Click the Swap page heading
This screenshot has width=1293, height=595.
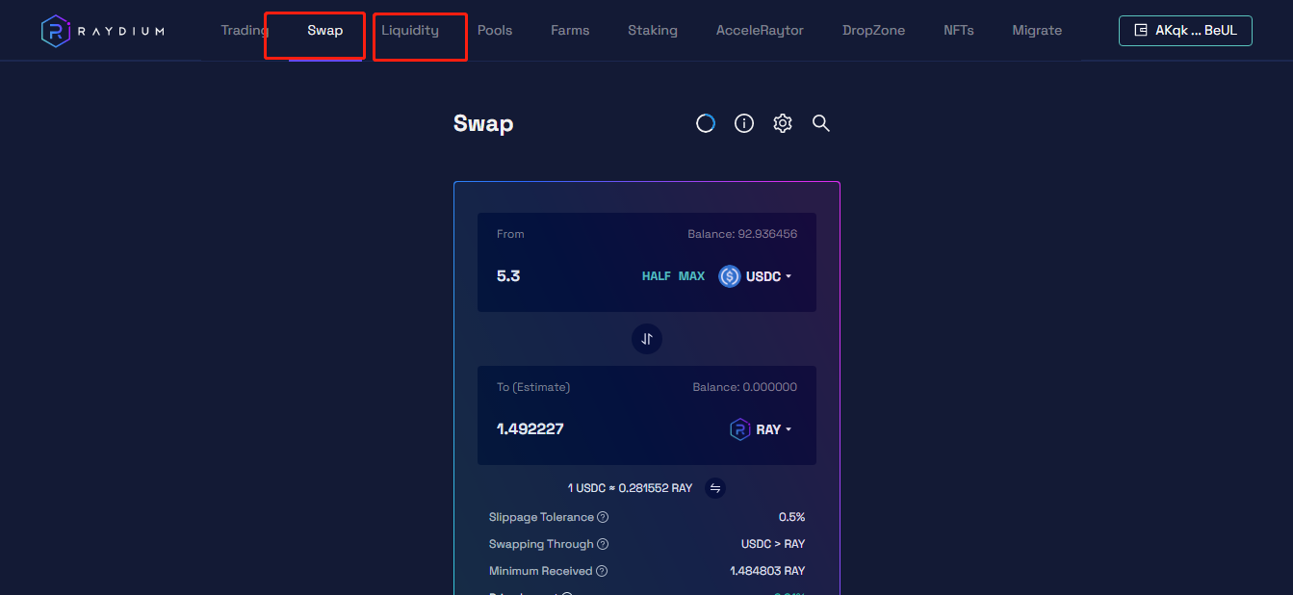483,123
